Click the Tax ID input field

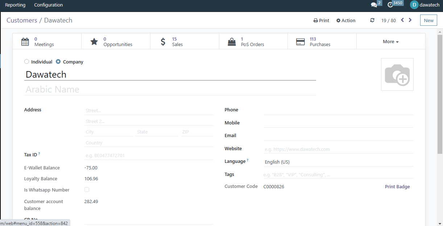(x=149, y=156)
